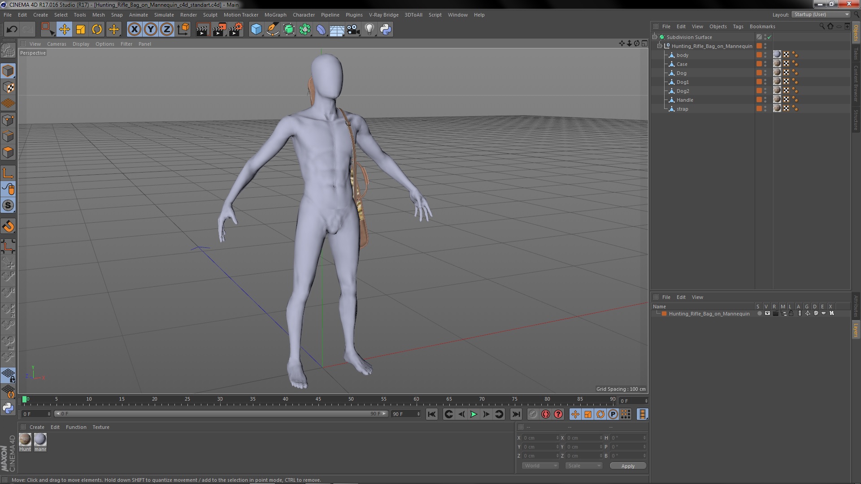
Task: Collapse the Subdivision Surface tree
Action: [655, 37]
